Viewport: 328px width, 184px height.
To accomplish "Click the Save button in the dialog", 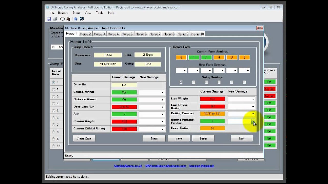I will pos(179,138).
